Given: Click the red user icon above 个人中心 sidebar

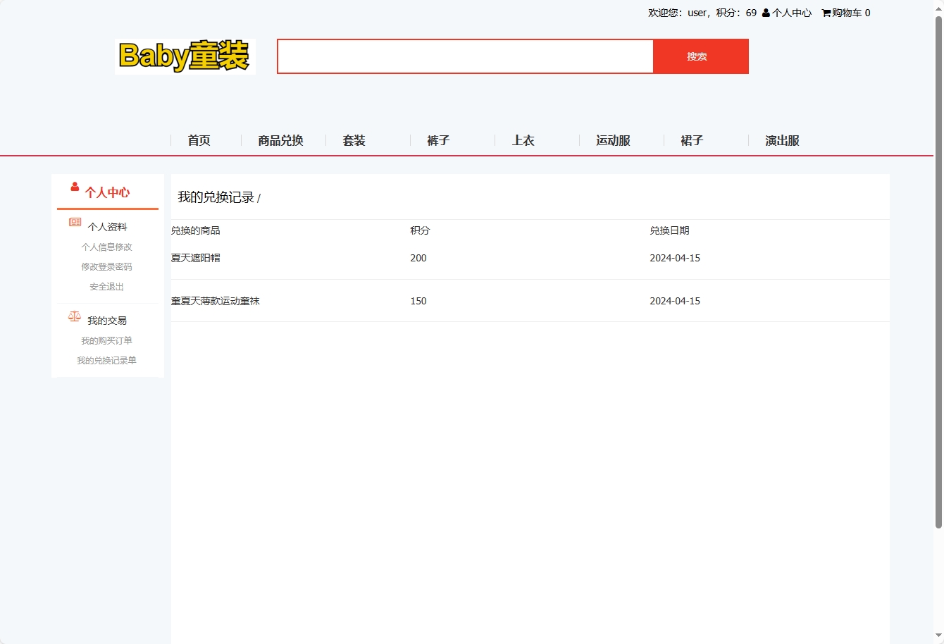Looking at the screenshot, I should point(74,187).
